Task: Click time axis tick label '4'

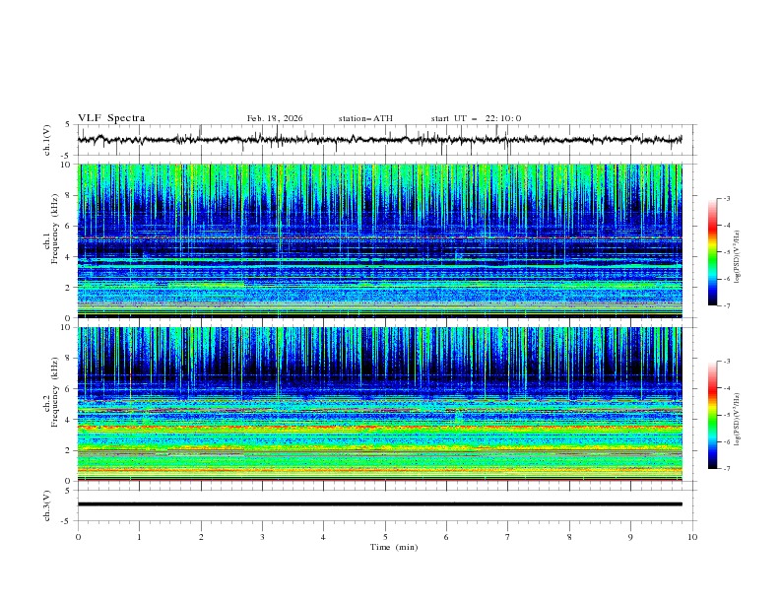Action: pyautogui.click(x=323, y=537)
